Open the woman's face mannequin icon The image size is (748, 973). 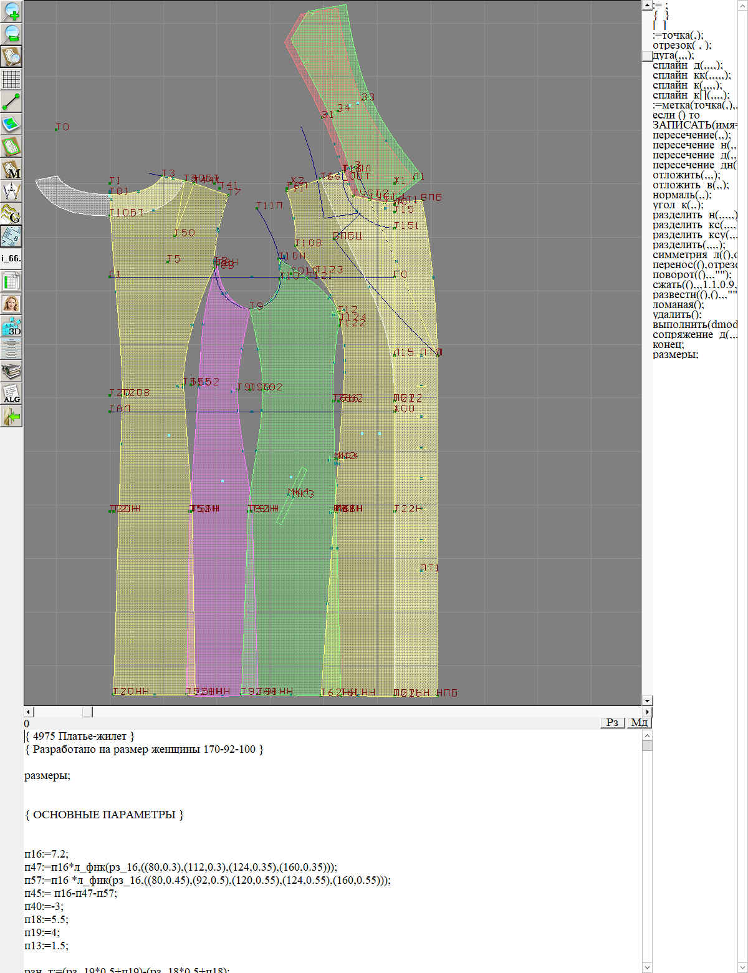(x=11, y=304)
